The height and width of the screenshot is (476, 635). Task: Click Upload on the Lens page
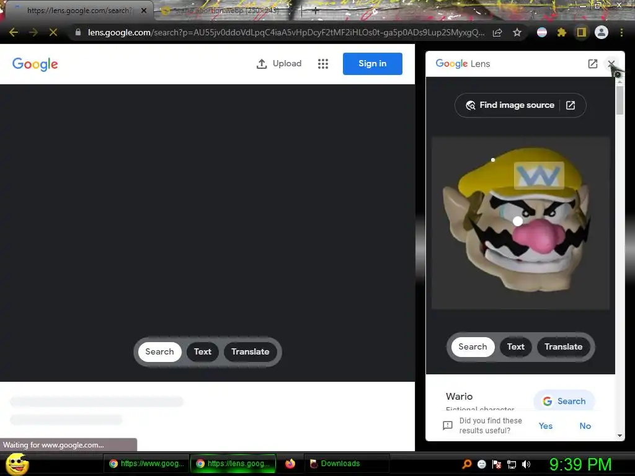[x=279, y=64]
